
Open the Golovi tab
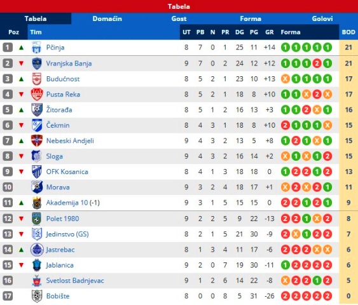[322, 18]
